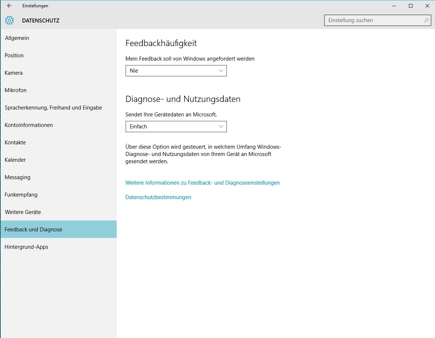Open Spracherkennung, Freihand und Eingabe
Image resolution: width=435 pixels, height=338 pixels.
(58, 108)
